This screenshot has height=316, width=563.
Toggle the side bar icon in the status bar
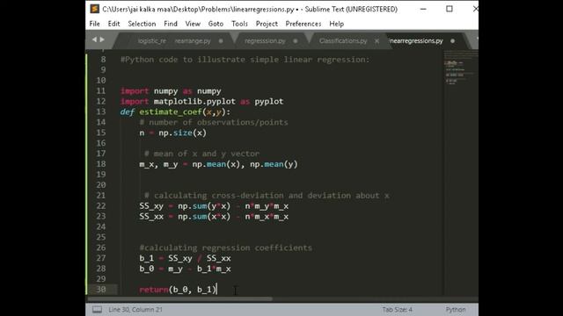97,310
